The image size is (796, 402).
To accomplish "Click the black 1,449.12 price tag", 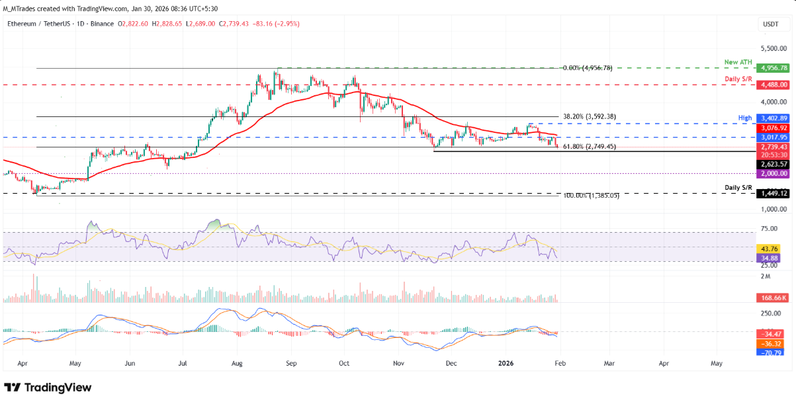I will 774,193.
